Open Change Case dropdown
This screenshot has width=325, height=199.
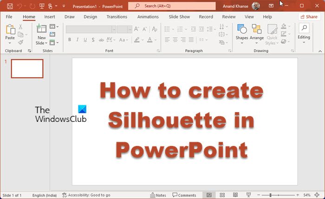tap(123, 40)
